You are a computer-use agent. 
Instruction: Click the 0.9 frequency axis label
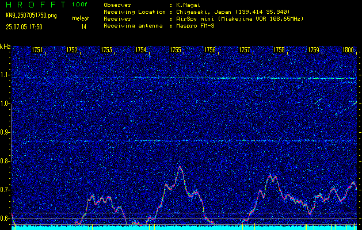point(4,132)
